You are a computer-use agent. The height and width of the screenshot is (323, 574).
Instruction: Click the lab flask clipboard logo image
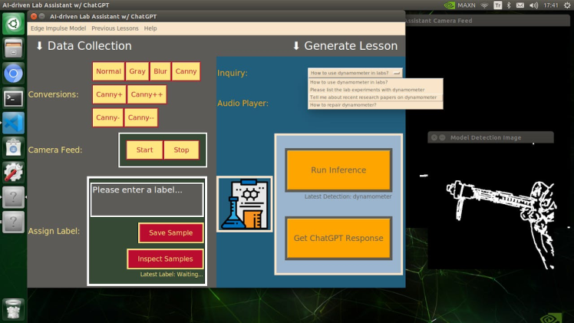[x=245, y=204]
